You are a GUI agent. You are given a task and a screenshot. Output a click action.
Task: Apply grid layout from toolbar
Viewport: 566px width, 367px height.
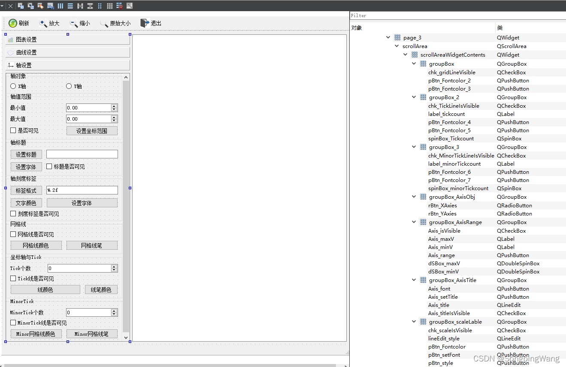(x=109, y=6)
